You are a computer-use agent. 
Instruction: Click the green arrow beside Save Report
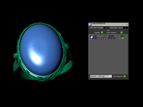122,32
